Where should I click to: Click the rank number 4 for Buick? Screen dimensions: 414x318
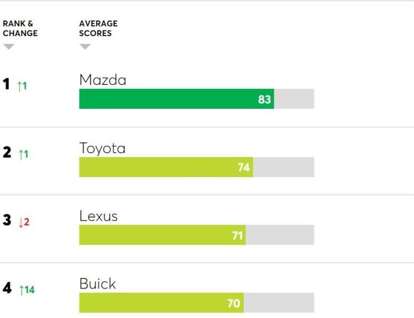7,287
